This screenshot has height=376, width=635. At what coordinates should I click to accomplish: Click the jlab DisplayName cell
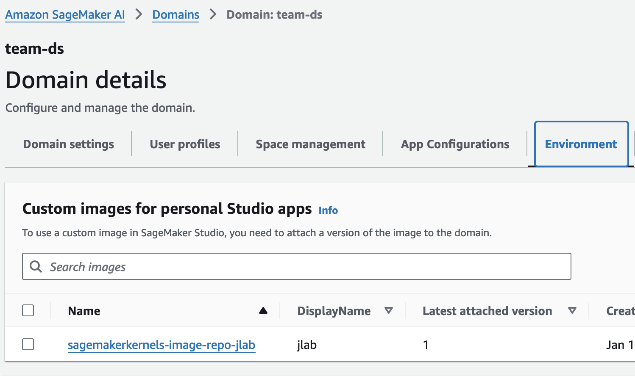pos(307,345)
